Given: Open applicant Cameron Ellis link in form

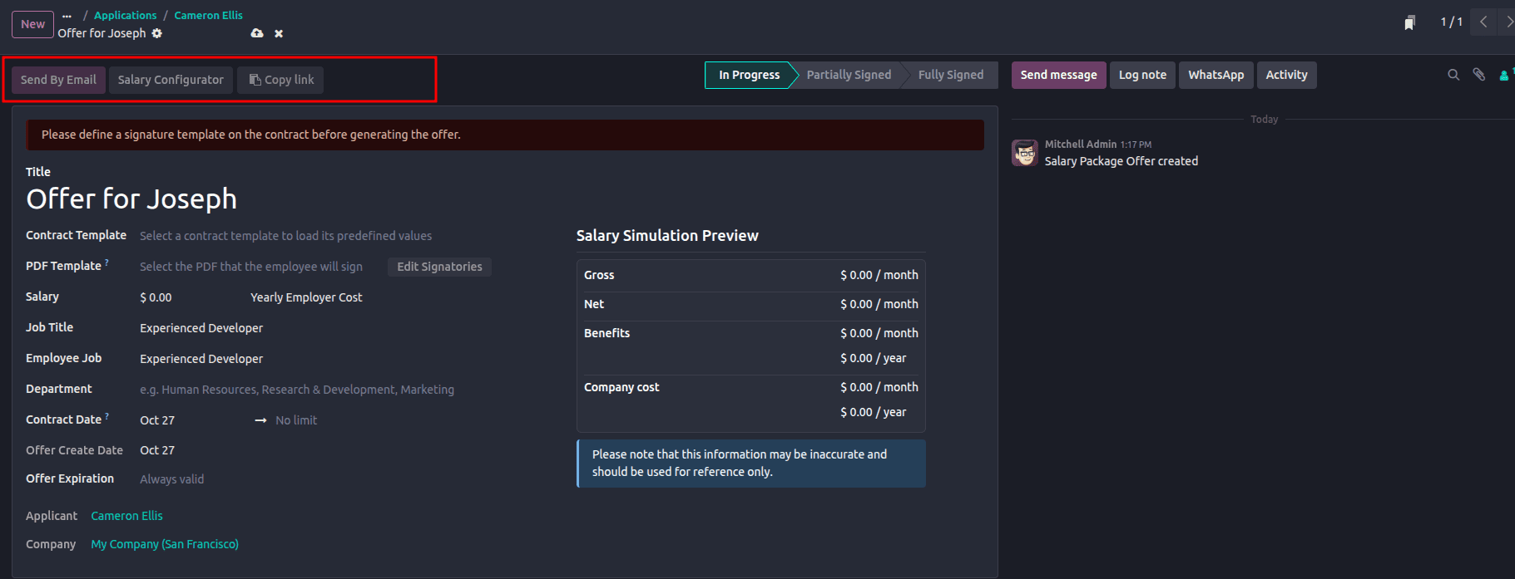Looking at the screenshot, I should coord(126,516).
